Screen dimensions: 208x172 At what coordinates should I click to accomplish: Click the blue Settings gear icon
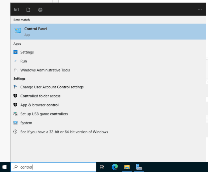coord(15,52)
